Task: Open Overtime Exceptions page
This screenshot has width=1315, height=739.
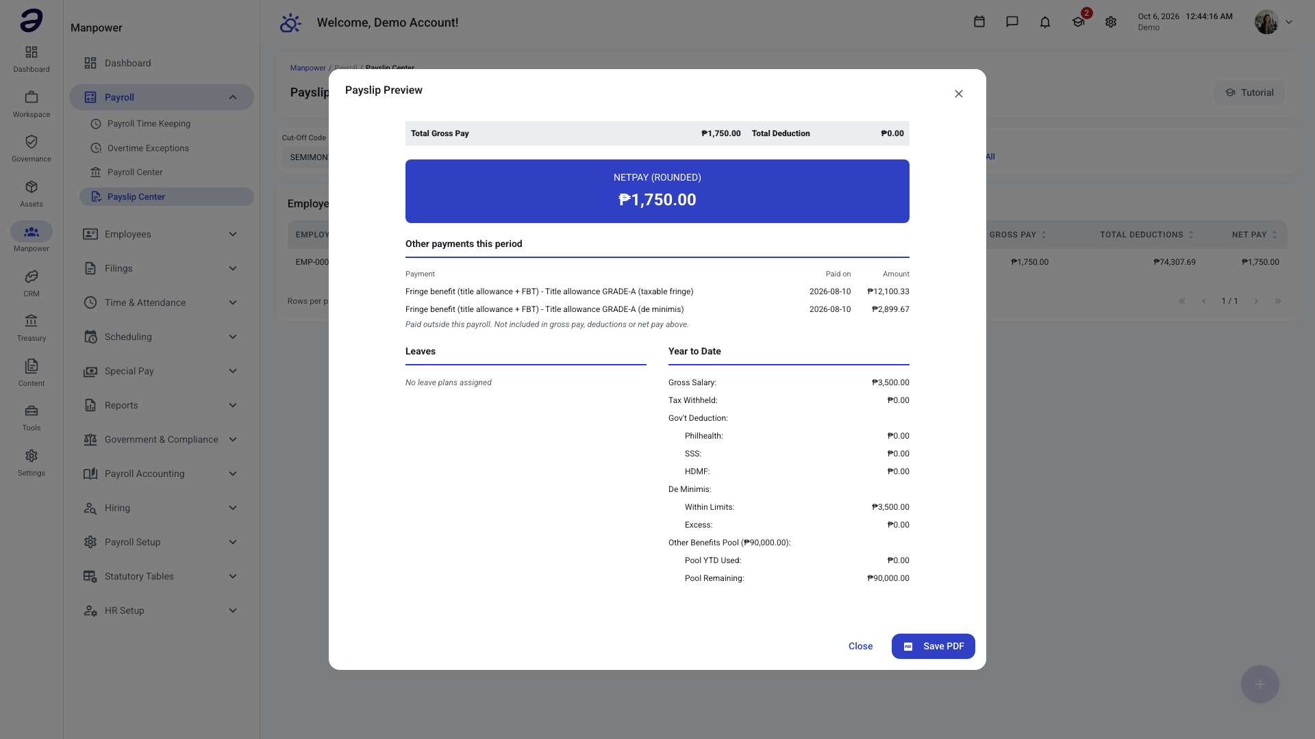Action: 166,148
